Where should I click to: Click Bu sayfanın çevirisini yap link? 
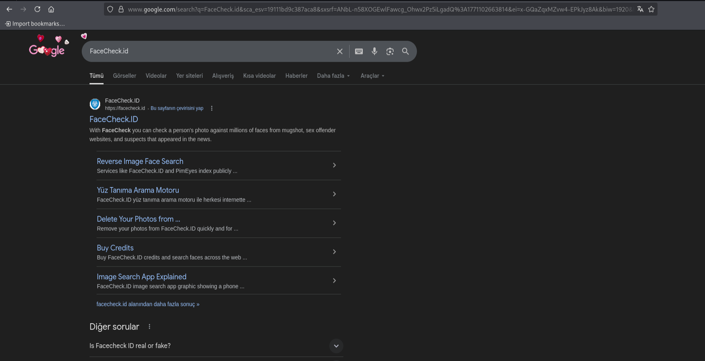(x=177, y=109)
